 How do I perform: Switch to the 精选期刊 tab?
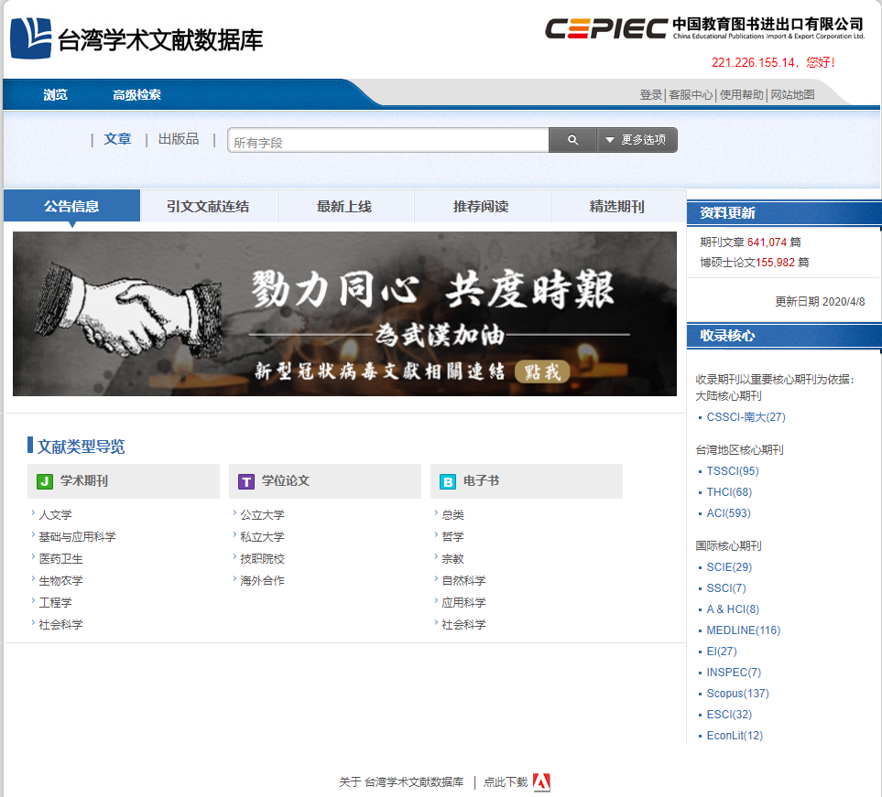(x=617, y=206)
